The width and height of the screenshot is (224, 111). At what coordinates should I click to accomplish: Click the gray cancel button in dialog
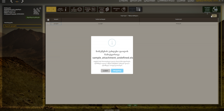(106, 71)
